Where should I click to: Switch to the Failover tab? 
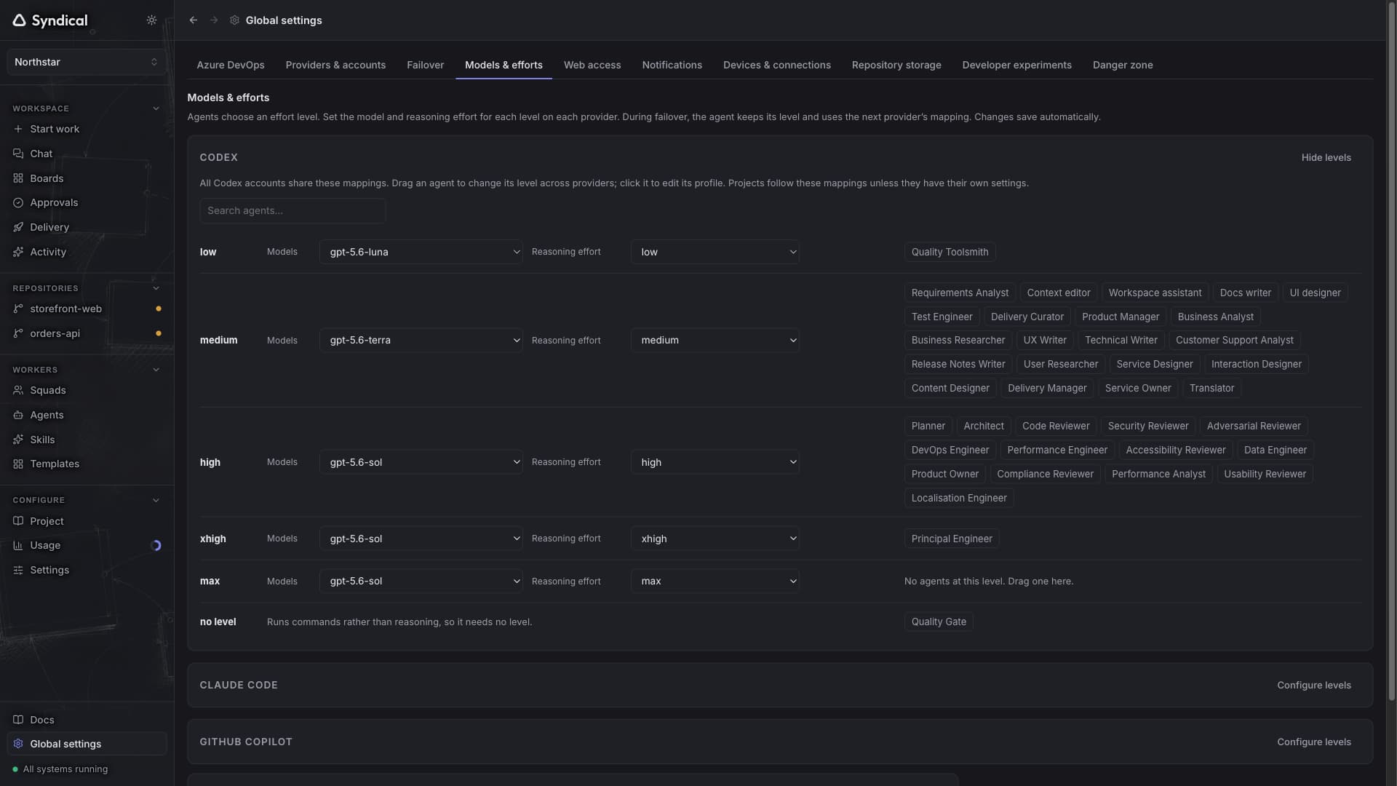pyautogui.click(x=425, y=65)
